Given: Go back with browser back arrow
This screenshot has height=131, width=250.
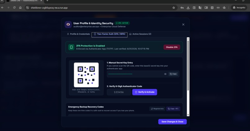Looking at the screenshot, I should pyautogui.click(x=2, y=8).
